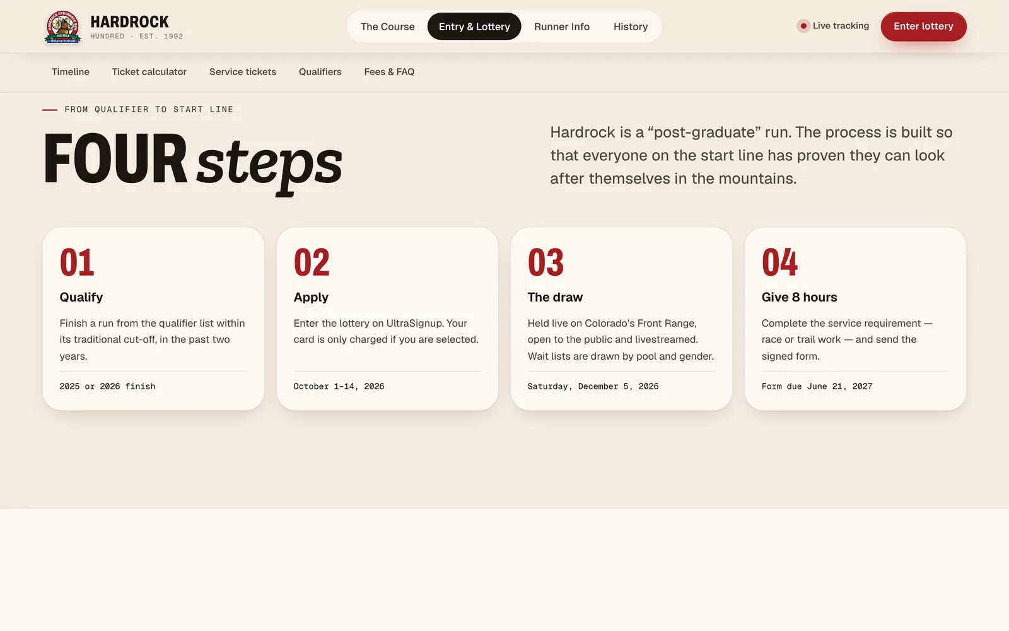Select the 01 Qualify step card
Image resolution: width=1009 pixels, height=631 pixels.
[x=153, y=319]
